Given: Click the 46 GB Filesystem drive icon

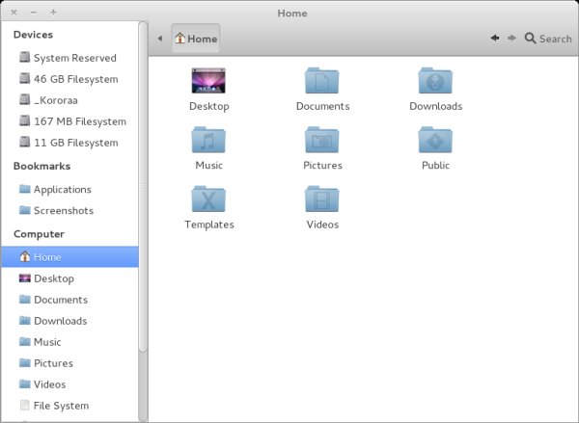Looking at the screenshot, I should point(24,78).
